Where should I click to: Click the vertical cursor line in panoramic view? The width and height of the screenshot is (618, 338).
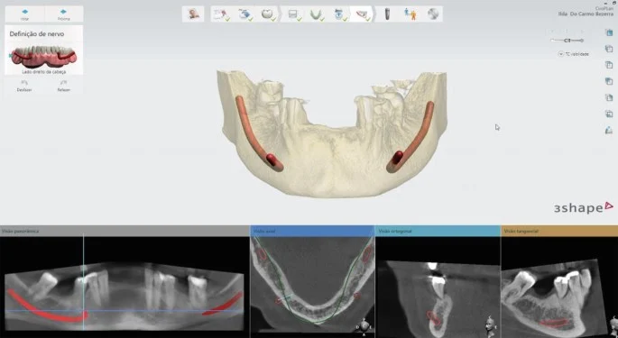click(83, 281)
